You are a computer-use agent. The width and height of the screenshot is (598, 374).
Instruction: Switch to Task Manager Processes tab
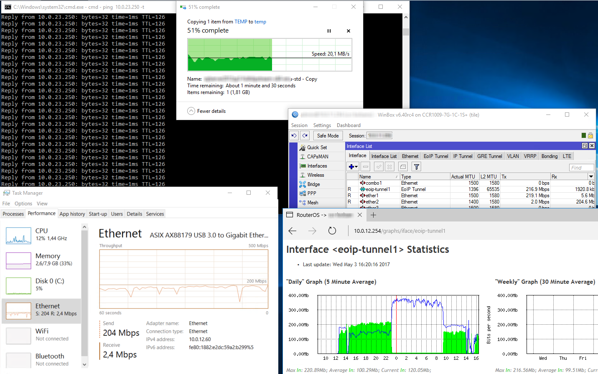(x=13, y=214)
